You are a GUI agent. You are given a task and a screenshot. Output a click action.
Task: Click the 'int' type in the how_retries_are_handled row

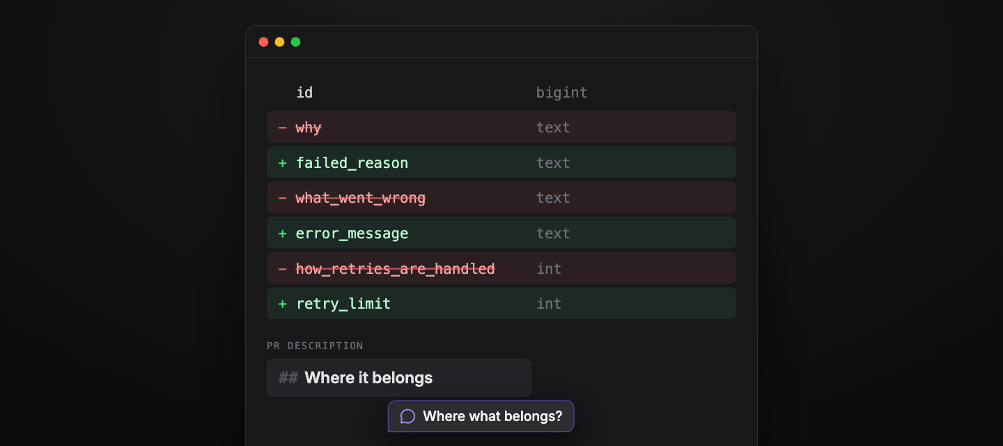pos(549,269)
